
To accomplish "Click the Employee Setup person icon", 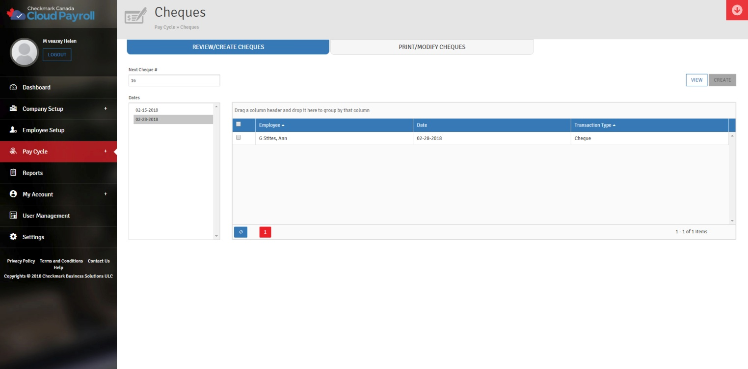I will pos(13,130).
